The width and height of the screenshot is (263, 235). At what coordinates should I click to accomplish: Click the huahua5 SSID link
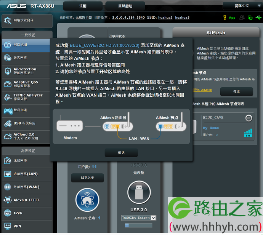pos(182,18)
